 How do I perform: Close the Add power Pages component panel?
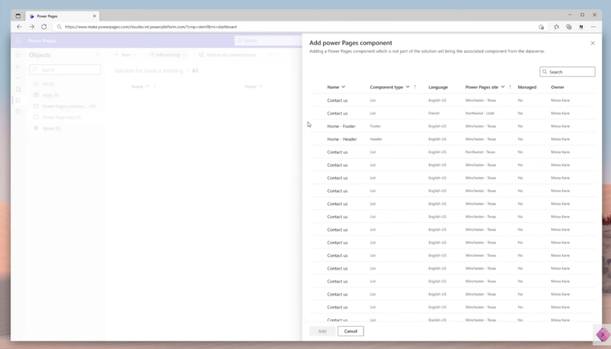[592, 43]
